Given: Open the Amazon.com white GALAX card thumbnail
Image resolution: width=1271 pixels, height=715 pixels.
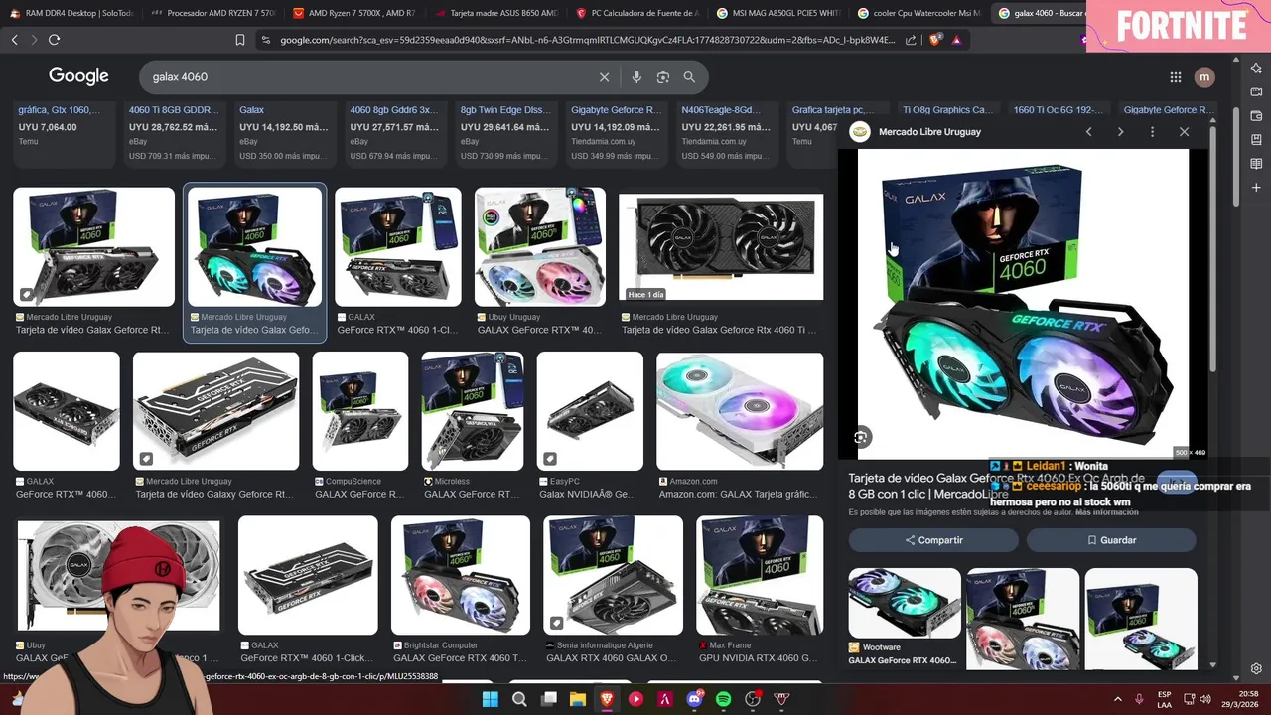Looking at the screenshot, I should [x=740, y=411].
